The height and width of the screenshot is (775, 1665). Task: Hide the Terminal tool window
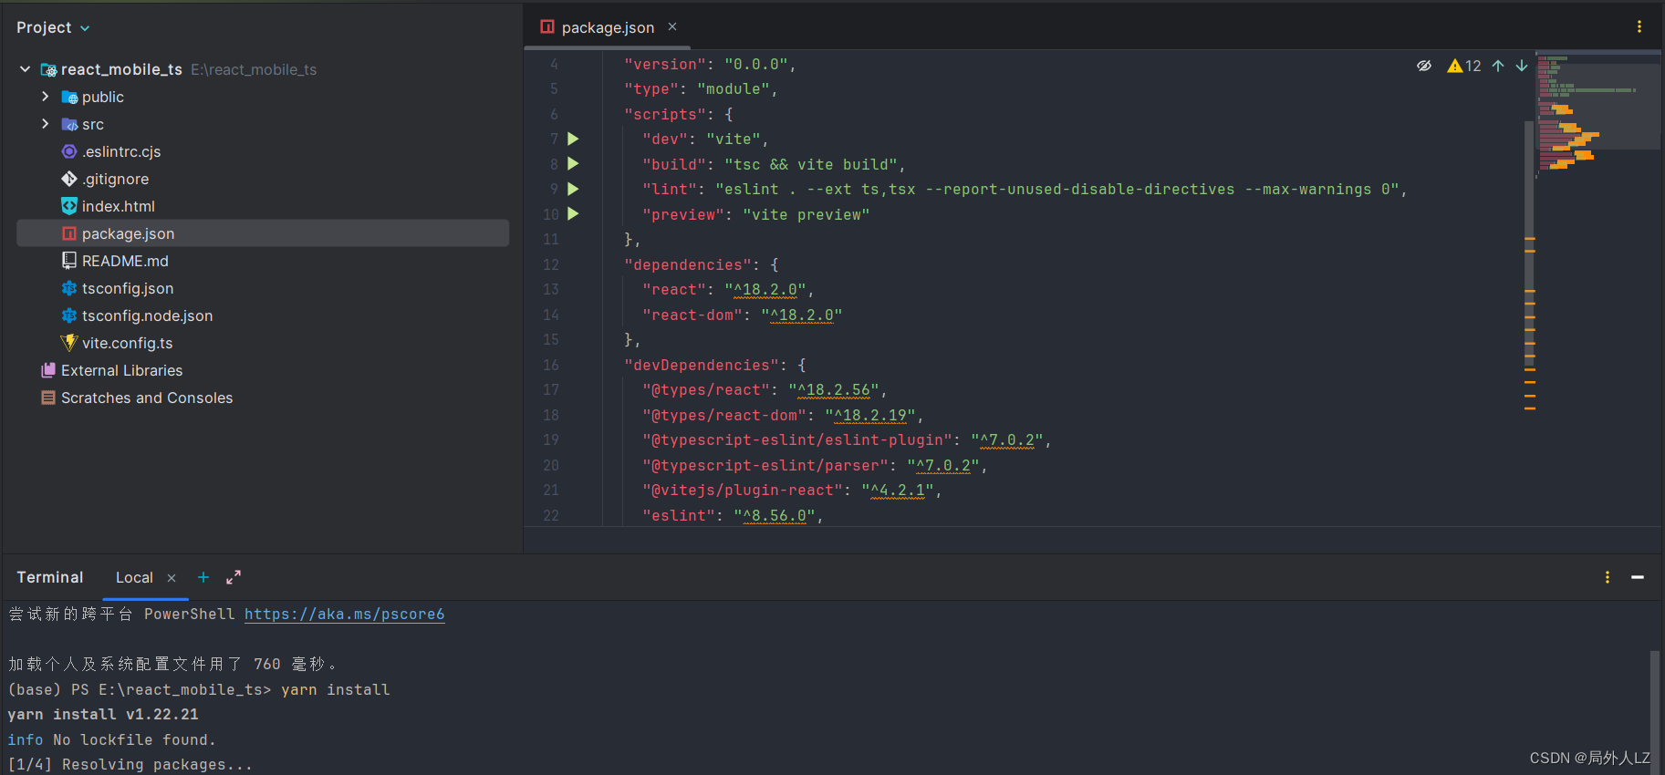click(1638, 577)
